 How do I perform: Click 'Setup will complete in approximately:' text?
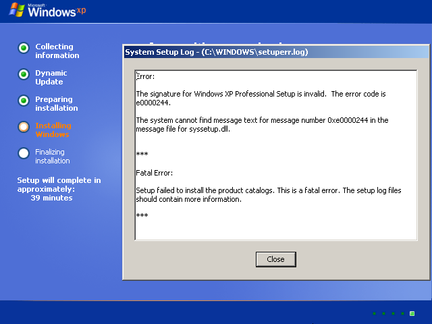coord(59,184)
